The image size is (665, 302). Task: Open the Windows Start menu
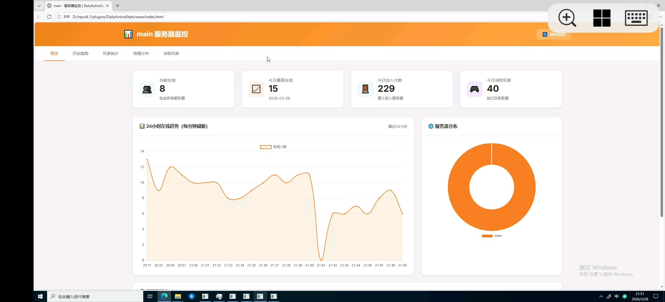(x=40, y=296)
